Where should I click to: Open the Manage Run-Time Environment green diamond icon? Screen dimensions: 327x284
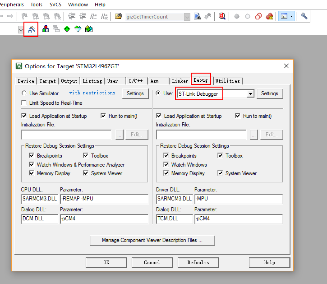[x=67, y=29]
